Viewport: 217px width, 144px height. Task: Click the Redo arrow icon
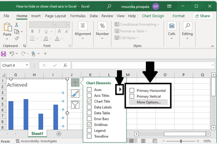pyautogui.click(x=23, y=54)
